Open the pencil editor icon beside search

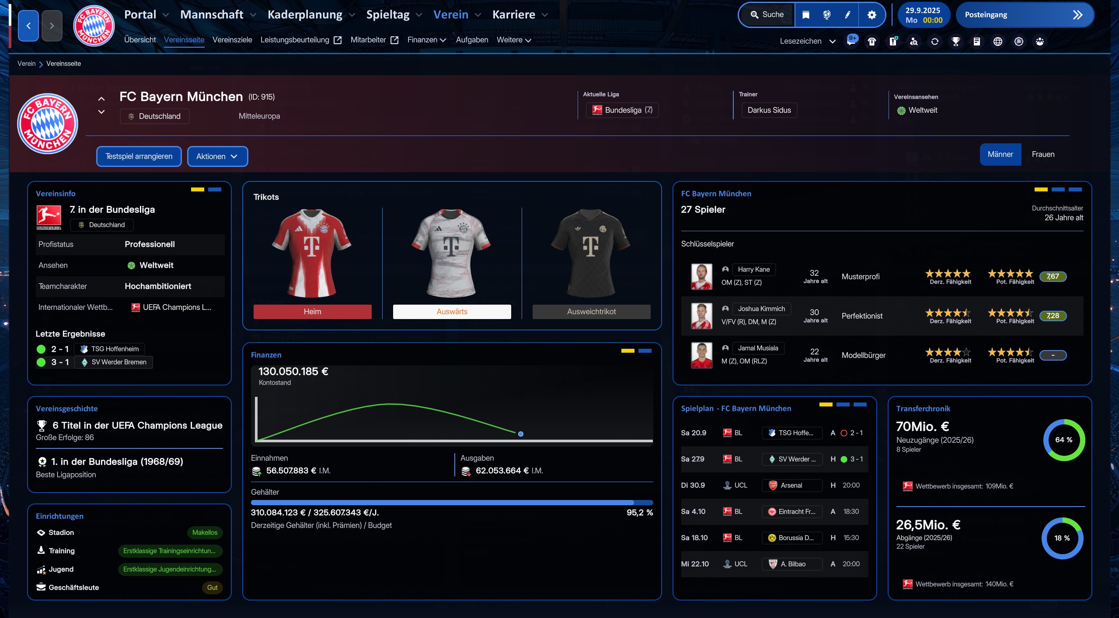point(847,14)
